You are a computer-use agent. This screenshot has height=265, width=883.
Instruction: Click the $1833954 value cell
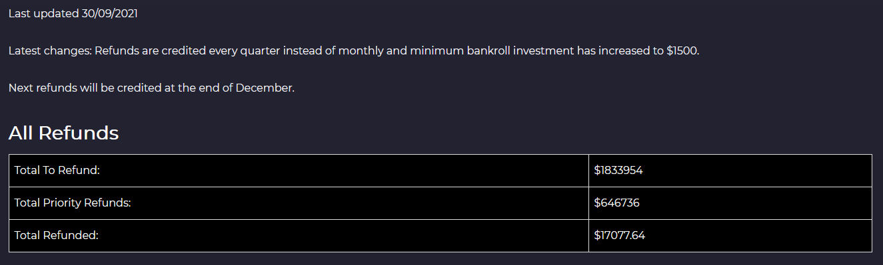[730, 171]
